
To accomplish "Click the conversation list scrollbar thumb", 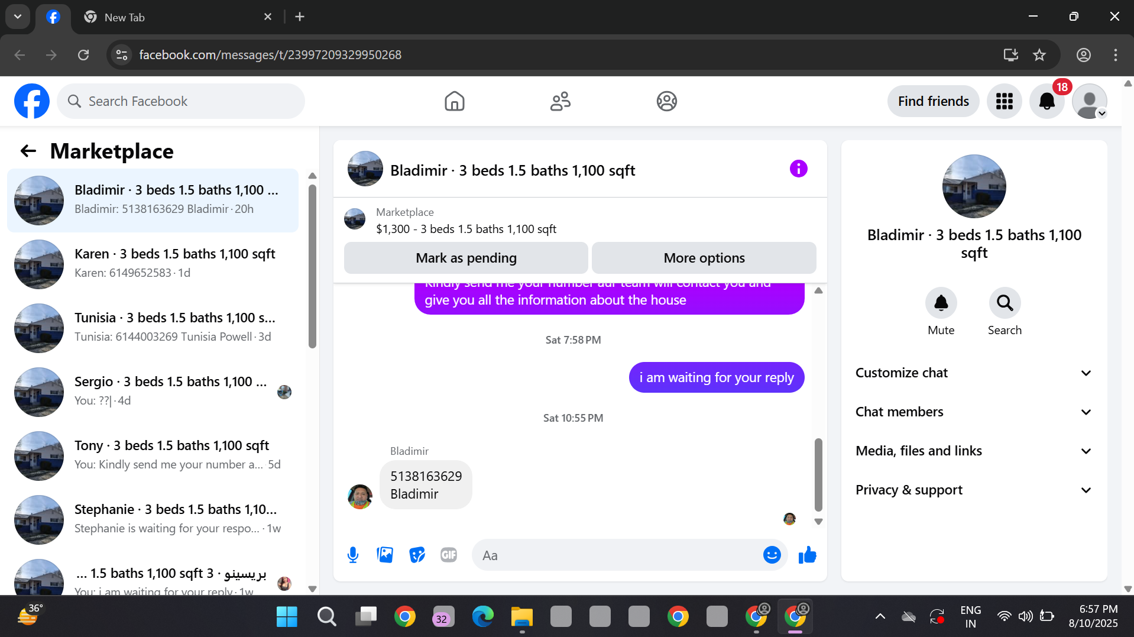I will pyautogui.click(x=312, y=266).
